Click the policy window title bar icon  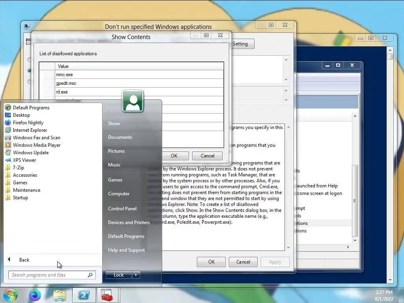(26, 26)
